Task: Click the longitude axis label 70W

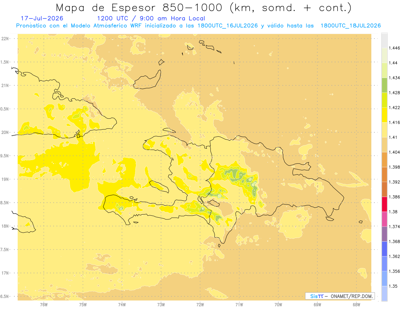Action: (x=278, y=305)
